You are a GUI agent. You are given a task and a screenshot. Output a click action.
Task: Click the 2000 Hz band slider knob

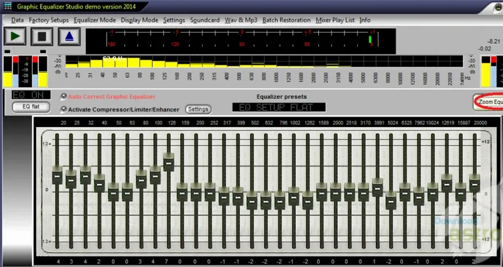335,192
